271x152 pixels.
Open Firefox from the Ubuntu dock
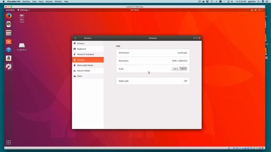(x=8, y=16)
